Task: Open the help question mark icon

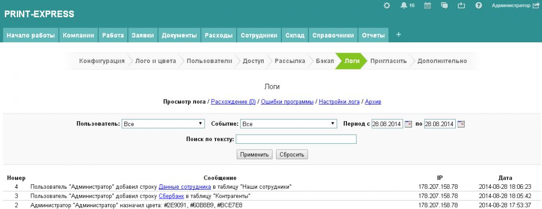Action: (479, 6)
